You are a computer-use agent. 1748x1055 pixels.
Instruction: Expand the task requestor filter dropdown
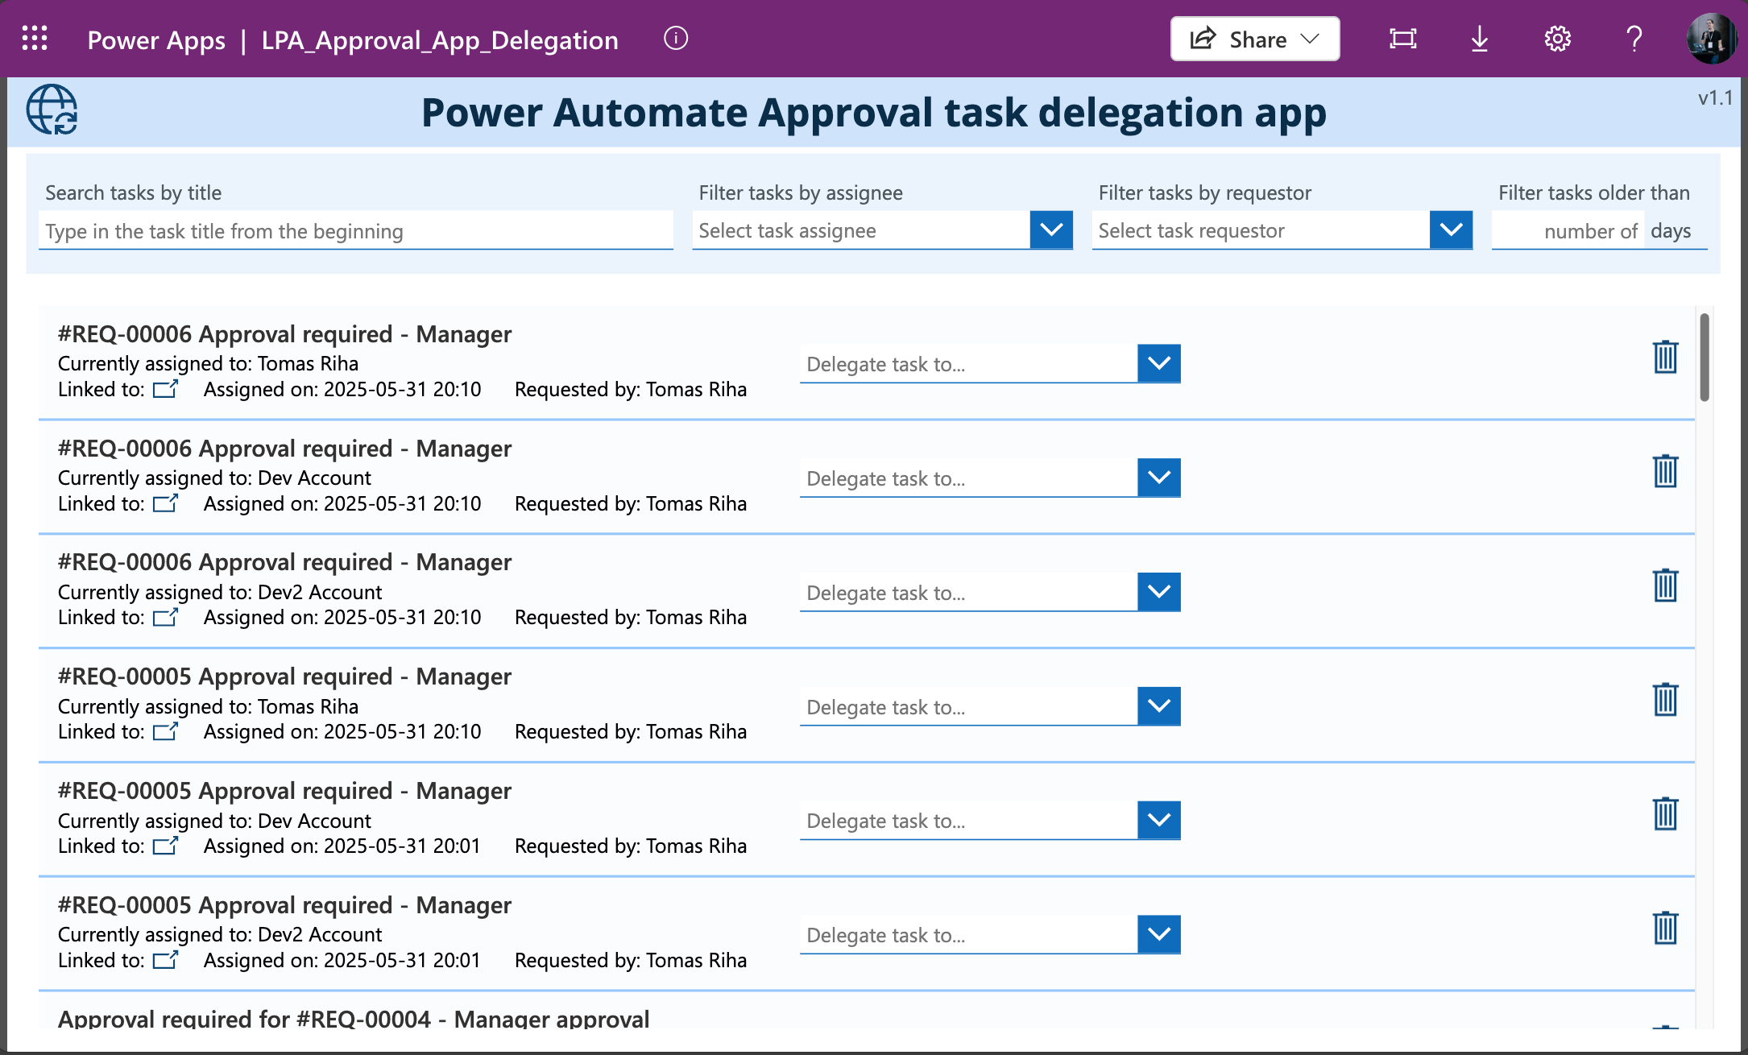tap(1451, 230)
